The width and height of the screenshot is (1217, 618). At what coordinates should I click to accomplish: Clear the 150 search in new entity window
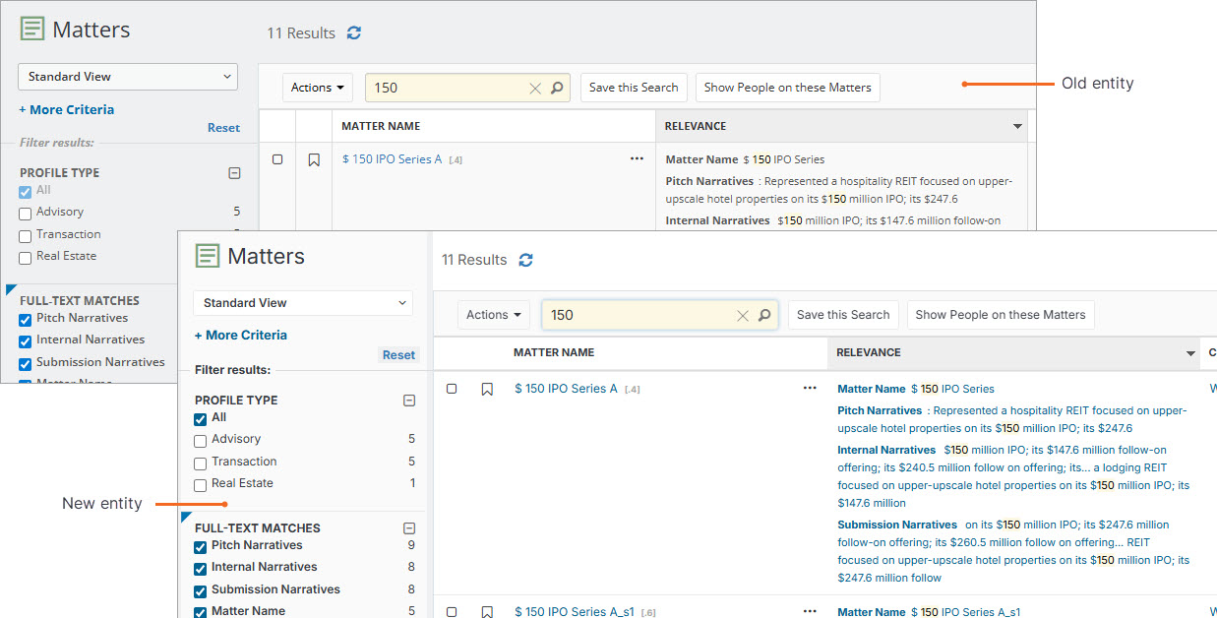pyautogui.click(x=743, y=315)
